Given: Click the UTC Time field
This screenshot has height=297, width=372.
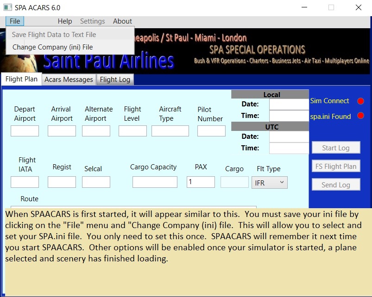Looking at the screenshot, I should coord(289,148).
